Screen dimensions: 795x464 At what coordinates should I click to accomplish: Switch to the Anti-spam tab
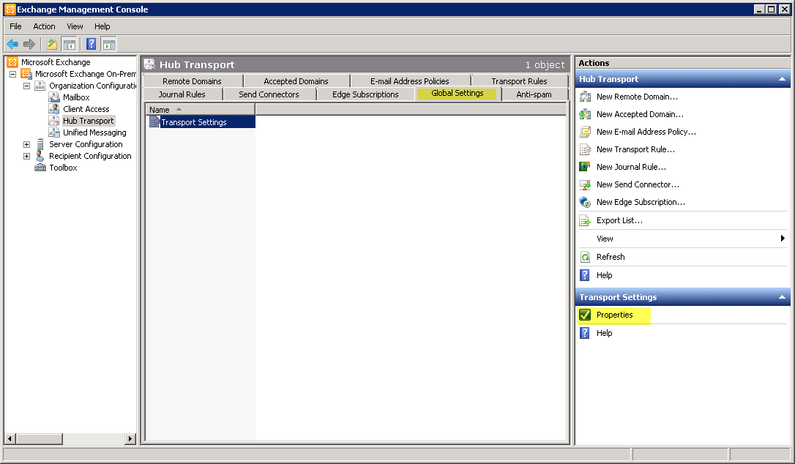534,94
